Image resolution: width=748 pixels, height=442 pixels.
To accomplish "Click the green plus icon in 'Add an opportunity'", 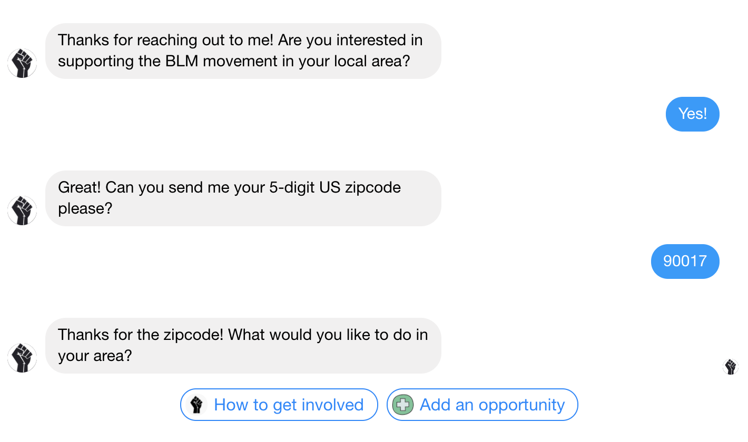I will pos(403,405).
